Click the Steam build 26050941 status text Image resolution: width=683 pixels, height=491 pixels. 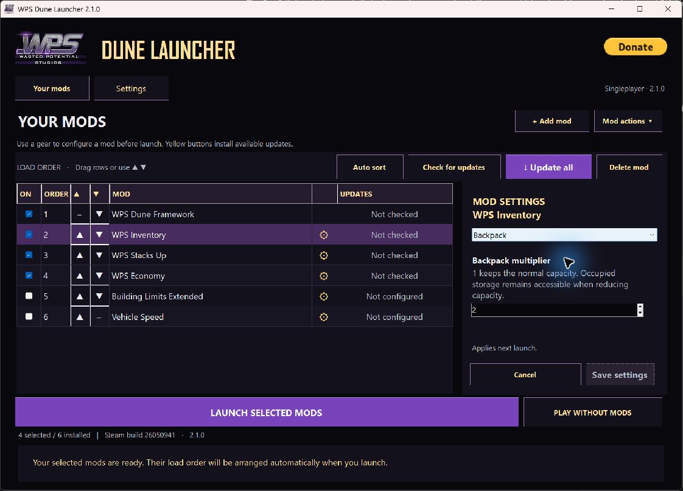140,435
